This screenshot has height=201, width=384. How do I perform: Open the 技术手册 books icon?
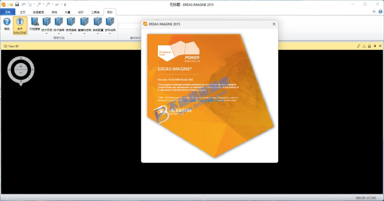click(47, 22)
